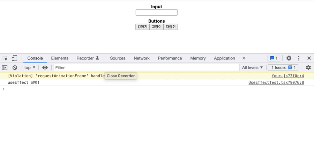
Task: Open the 1 Issue indicator
Action: coord(283,68)
